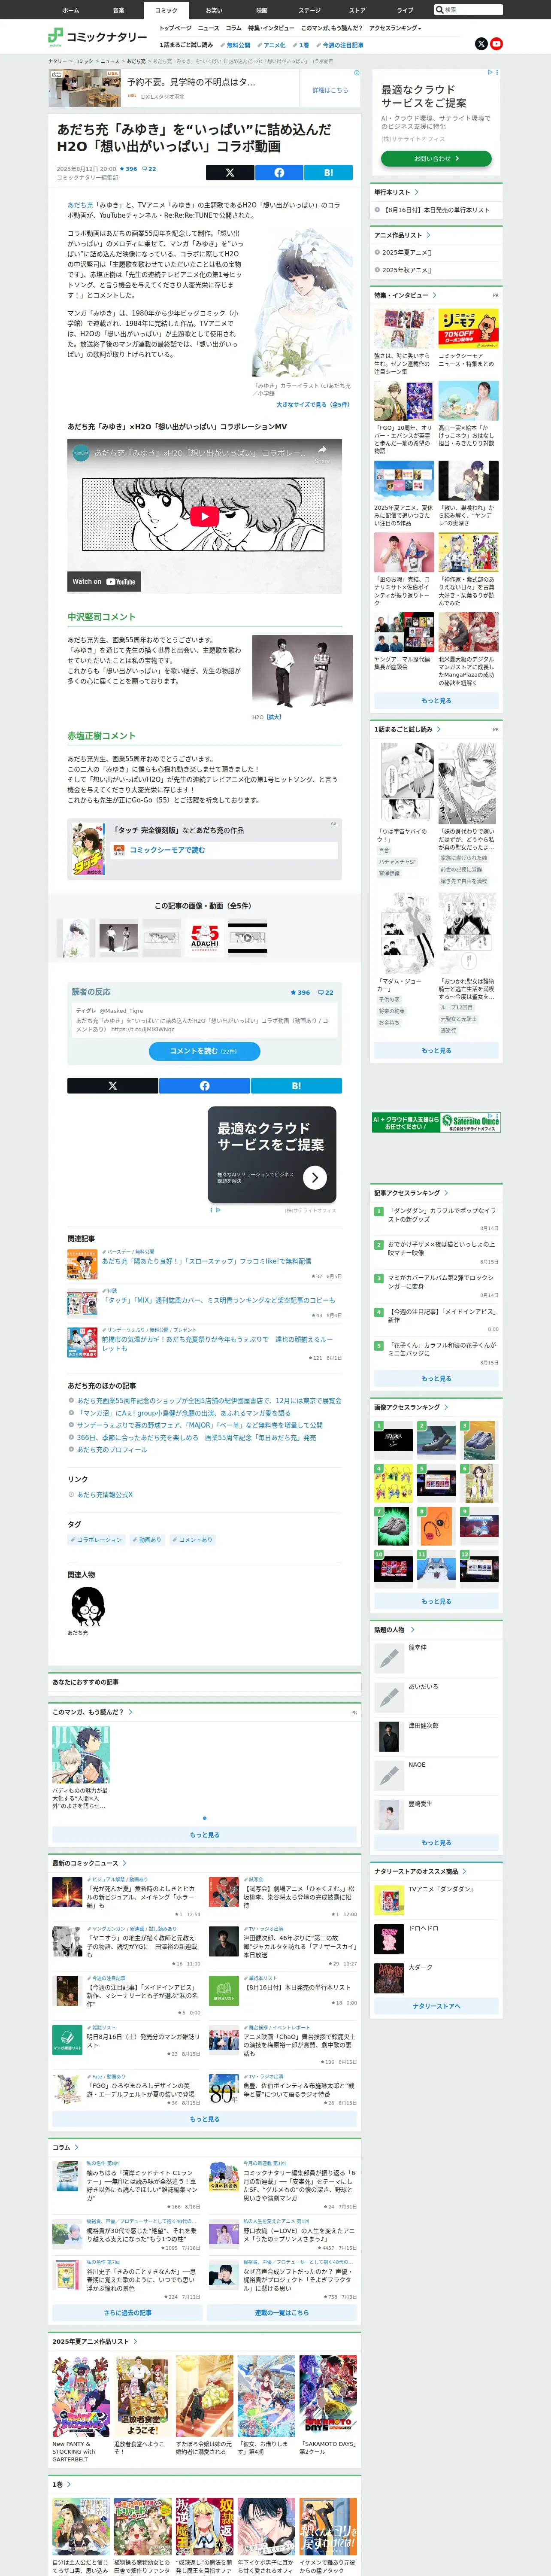Switch to the ホーム tab
Viewport: 551px width, 2576px height.
click(x=71, y=10)
